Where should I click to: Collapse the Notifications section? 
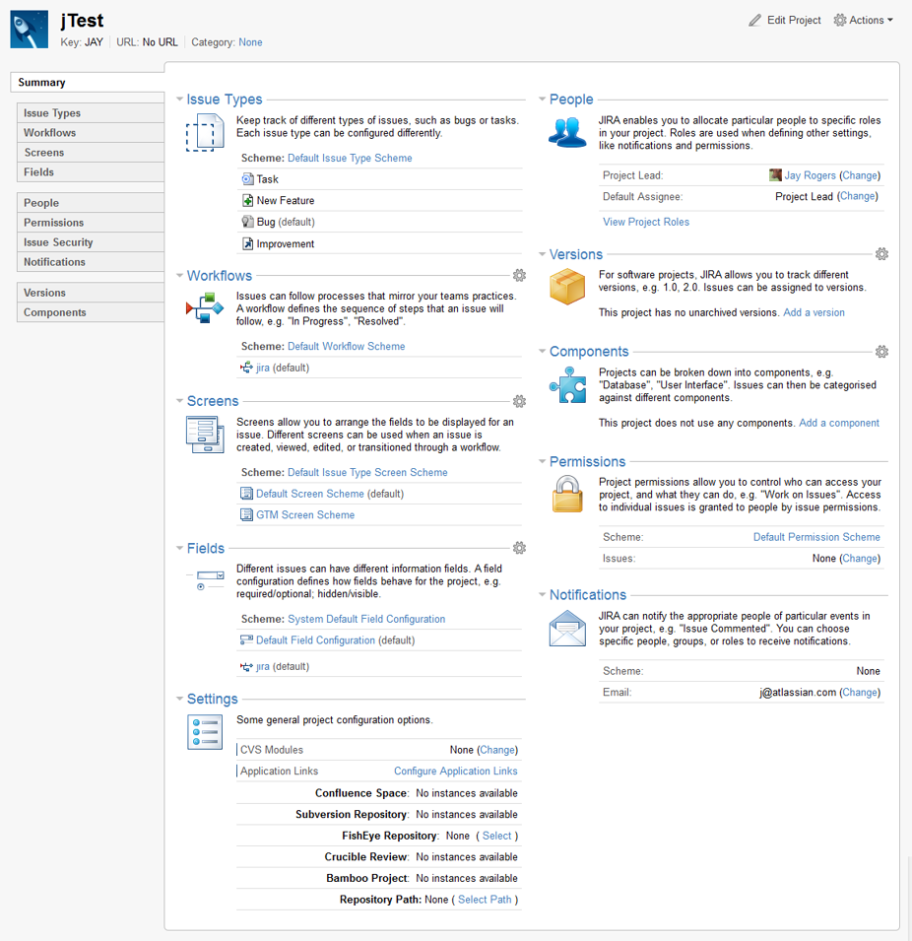pos(543,595)
